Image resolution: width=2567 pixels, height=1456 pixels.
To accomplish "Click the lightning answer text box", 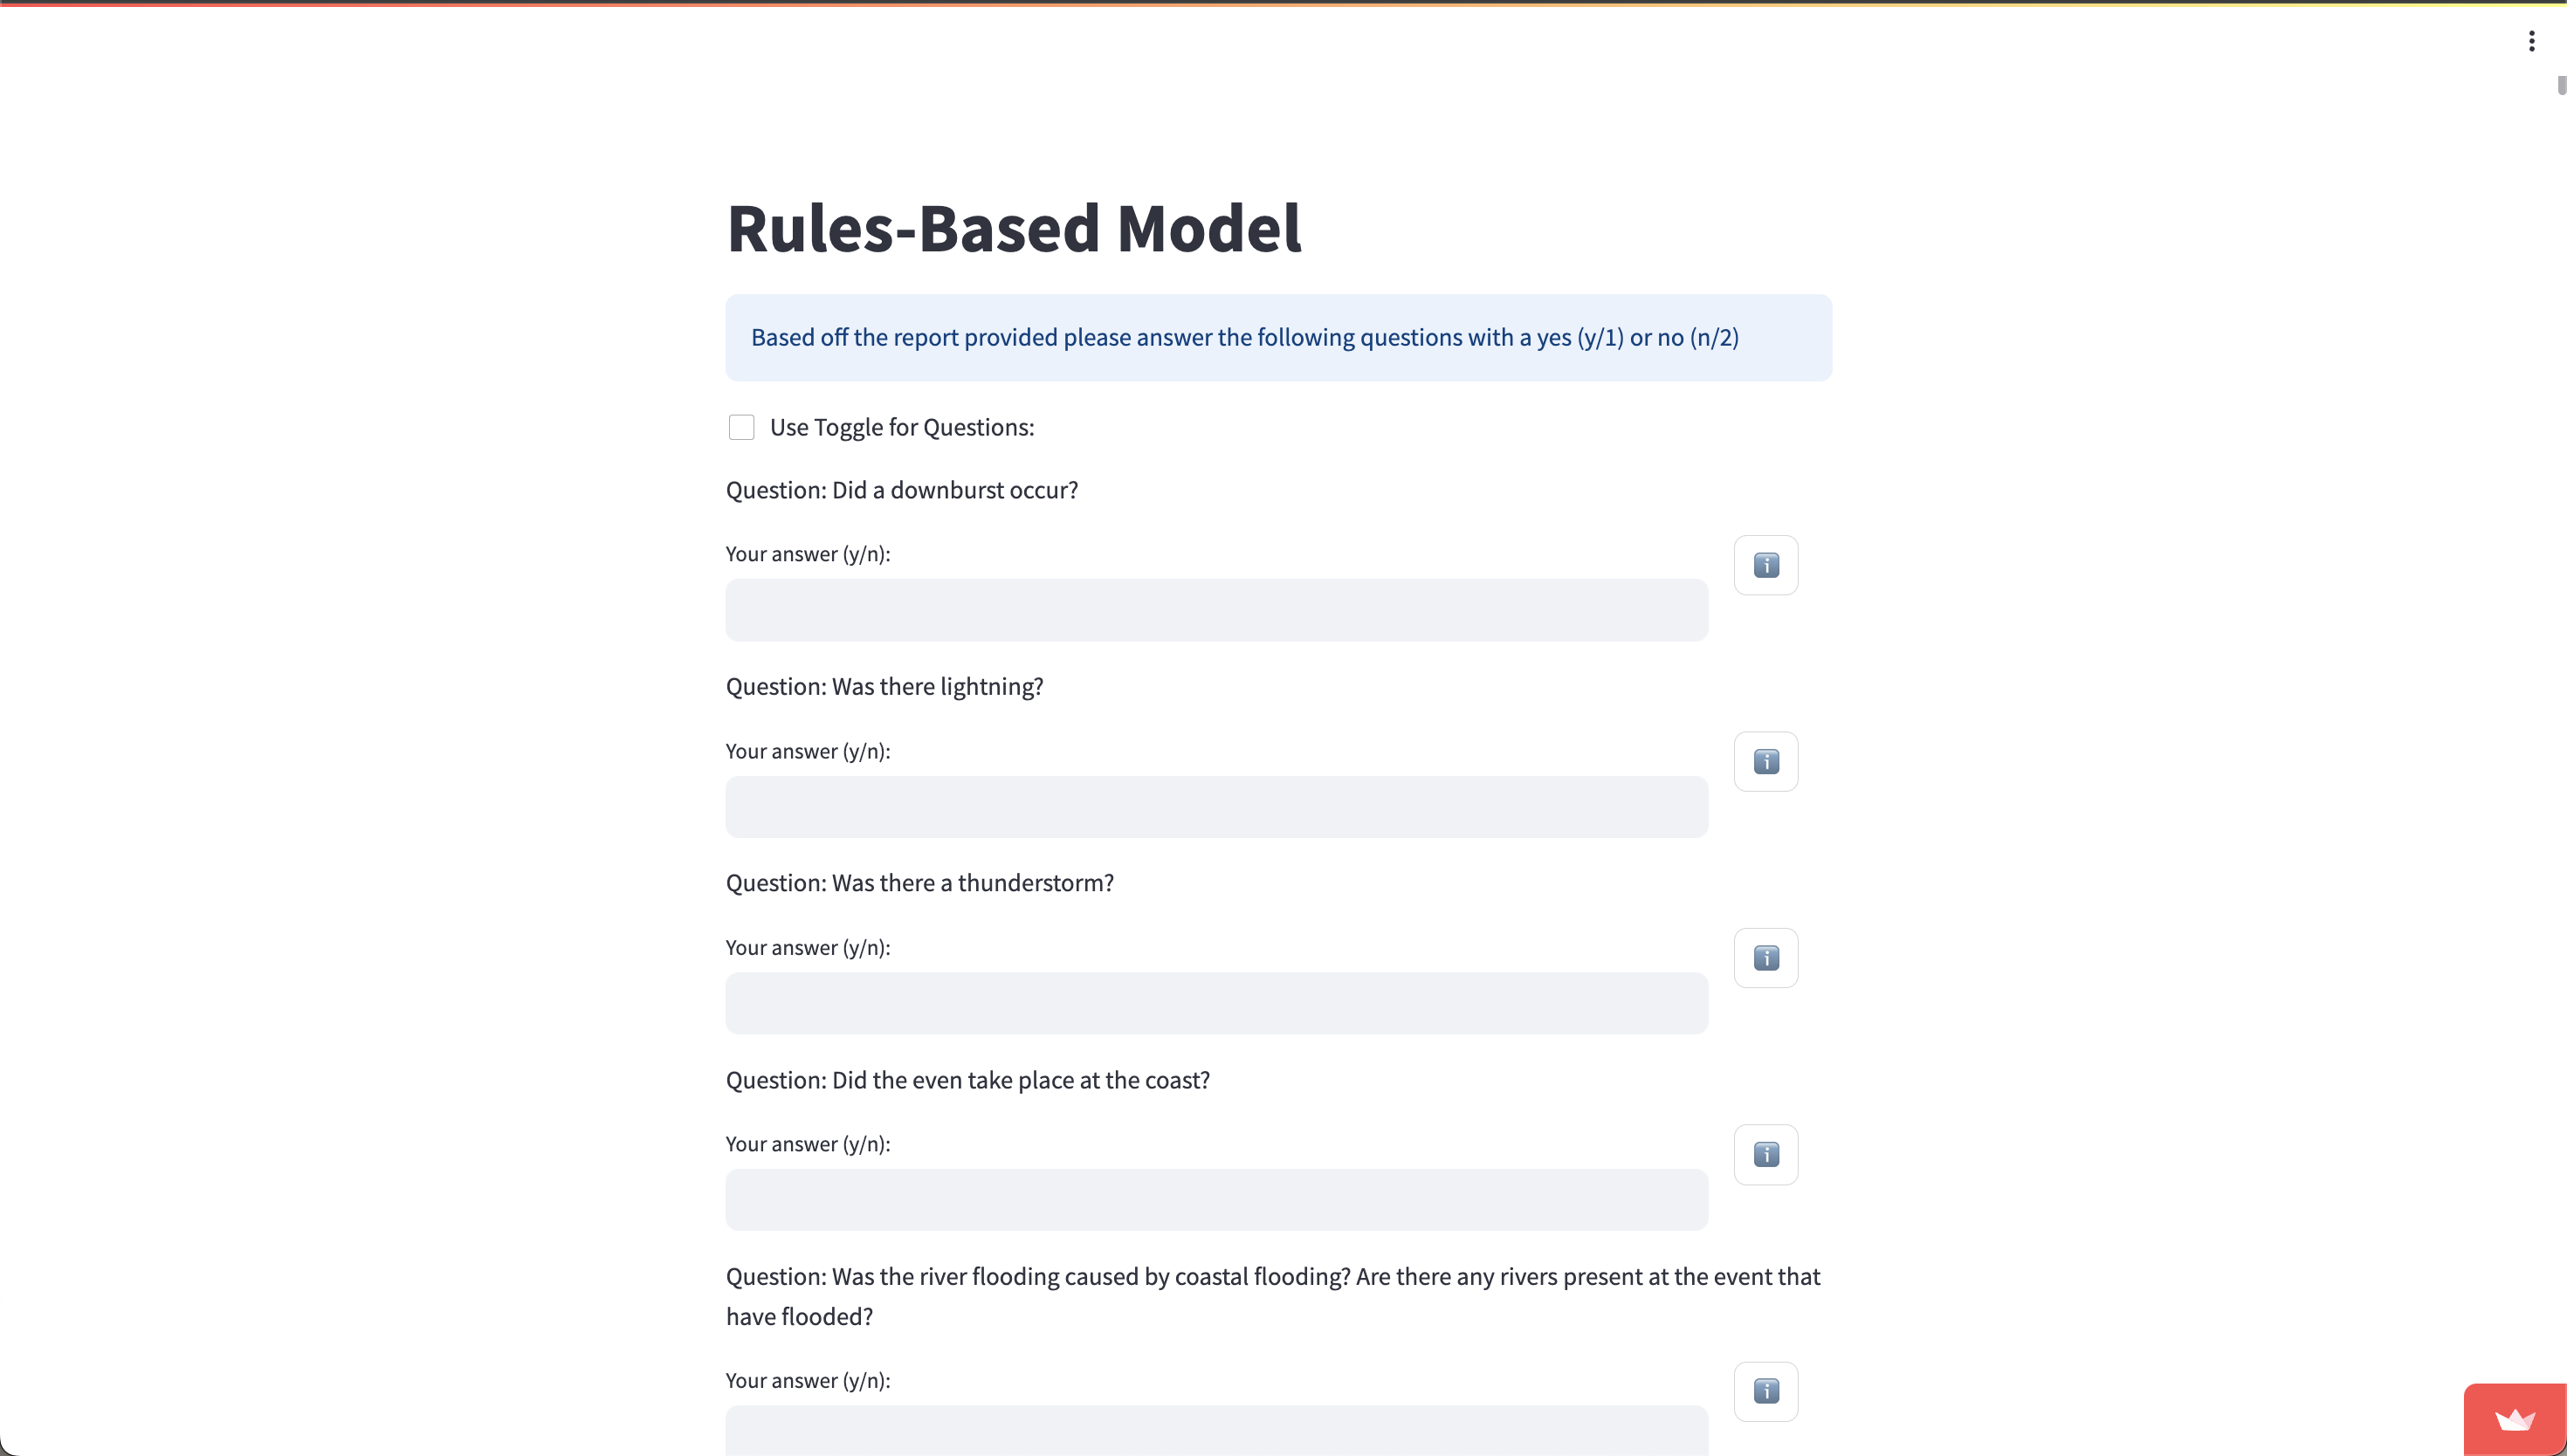I will point(1216,807).
